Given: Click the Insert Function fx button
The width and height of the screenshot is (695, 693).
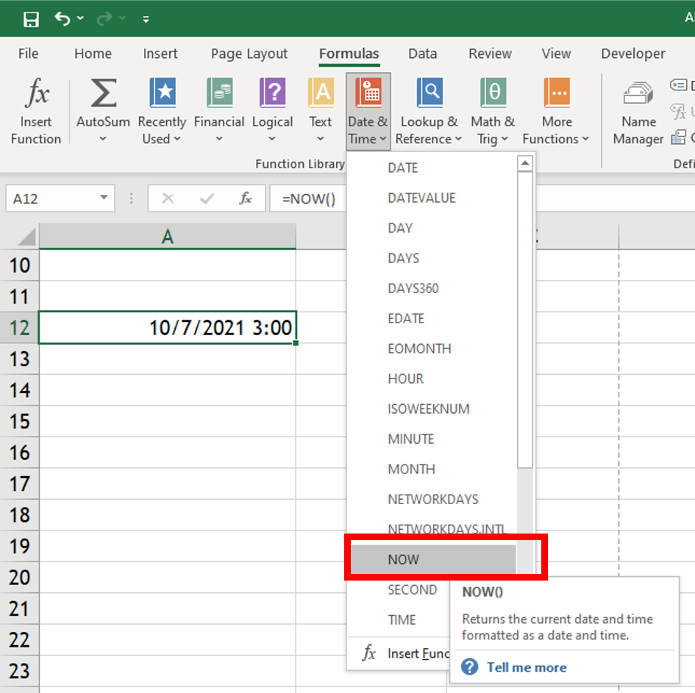Looking at the screenshot, I should 36,111.
